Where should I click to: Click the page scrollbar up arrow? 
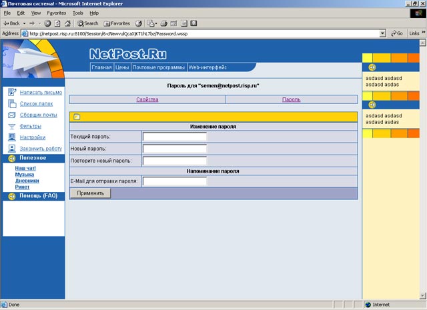[x=422, y=43]
